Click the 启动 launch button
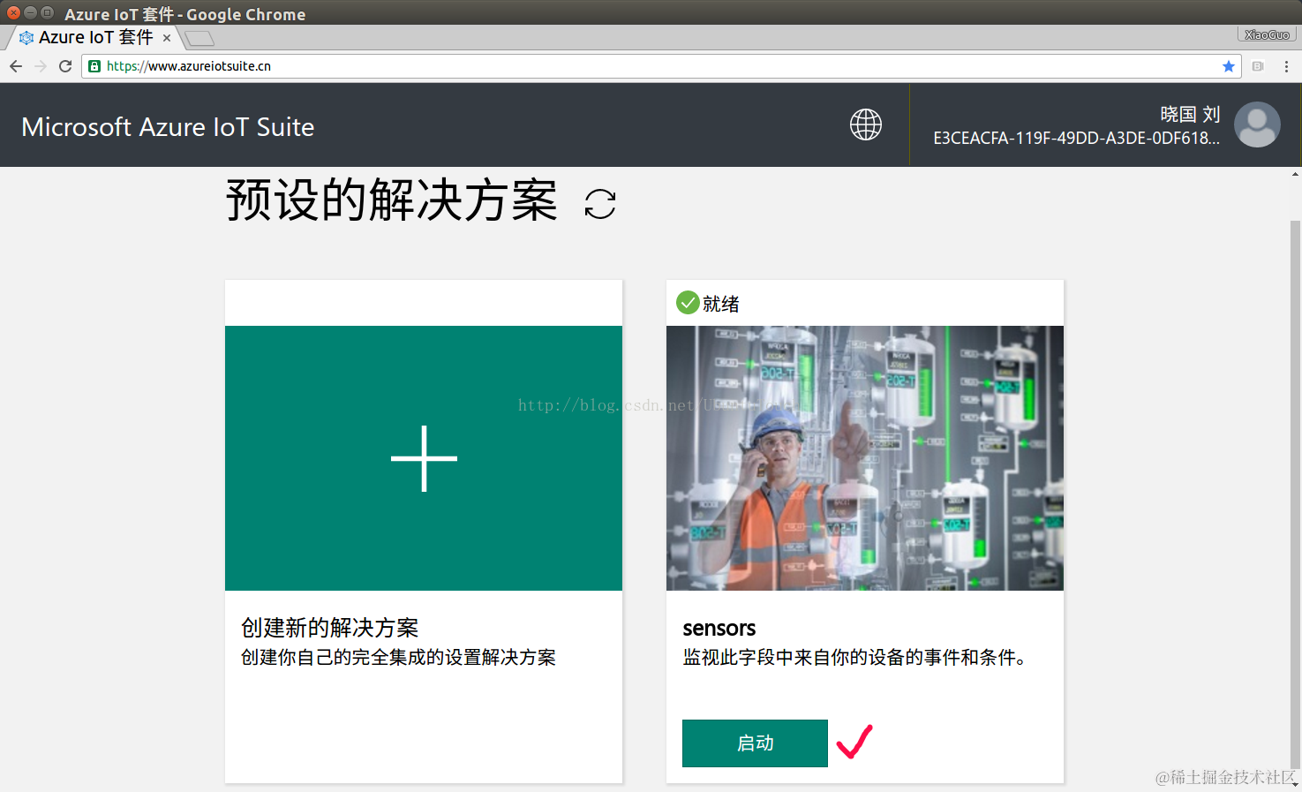Image resolution: width=1302 pixels, height=792 pixels. click(x=755, y=743)
